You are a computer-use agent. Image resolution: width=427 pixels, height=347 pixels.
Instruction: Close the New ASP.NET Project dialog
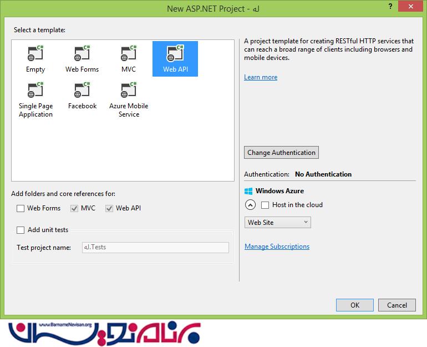click(411, 6)
